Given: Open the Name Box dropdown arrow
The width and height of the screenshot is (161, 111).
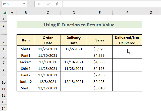Looking at the screenshot, I should pyautogui.click(x=24, y=4).
